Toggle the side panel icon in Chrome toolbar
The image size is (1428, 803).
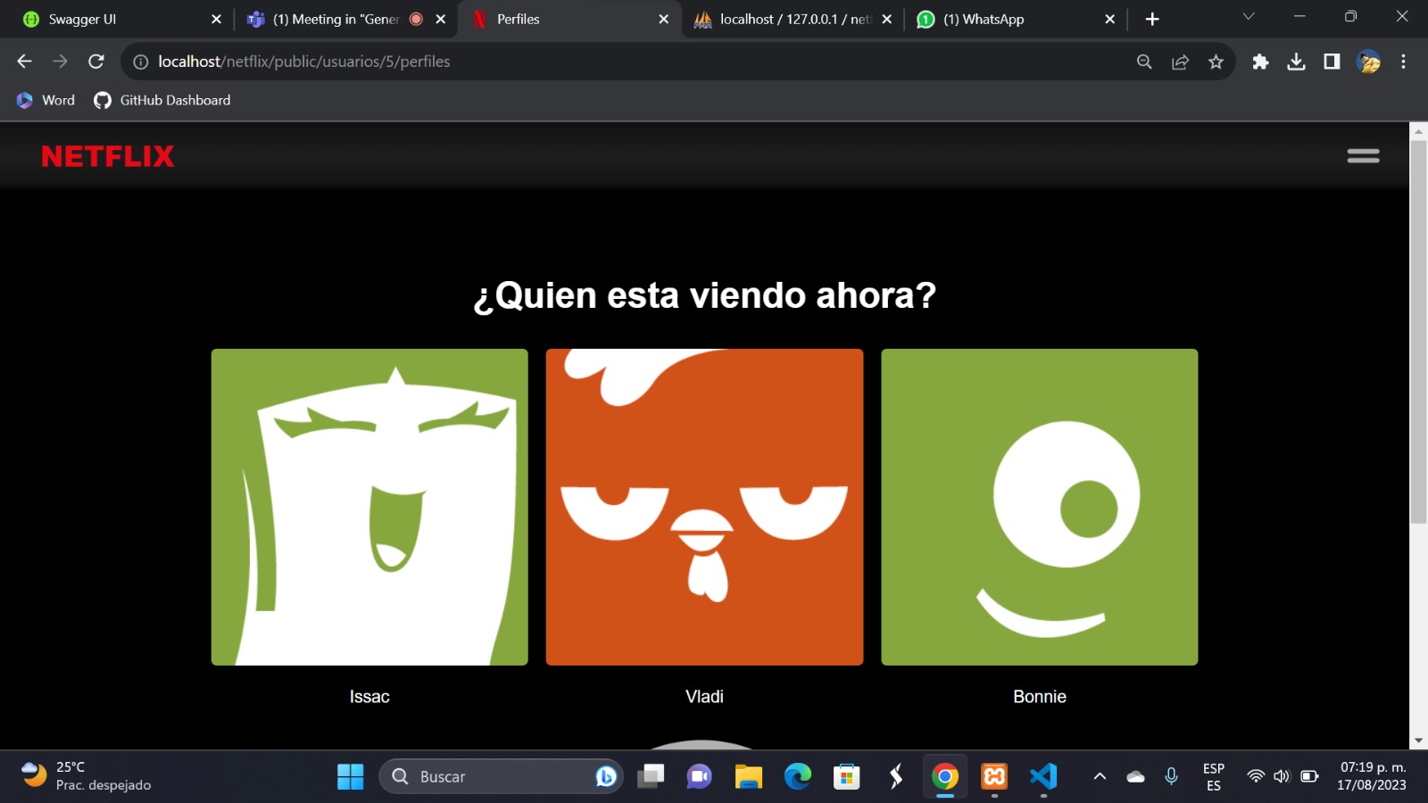1332,62
